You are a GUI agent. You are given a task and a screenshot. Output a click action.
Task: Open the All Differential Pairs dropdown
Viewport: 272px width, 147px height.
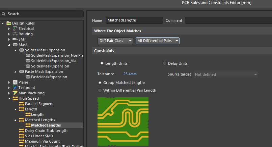click(x=157, y=41)
